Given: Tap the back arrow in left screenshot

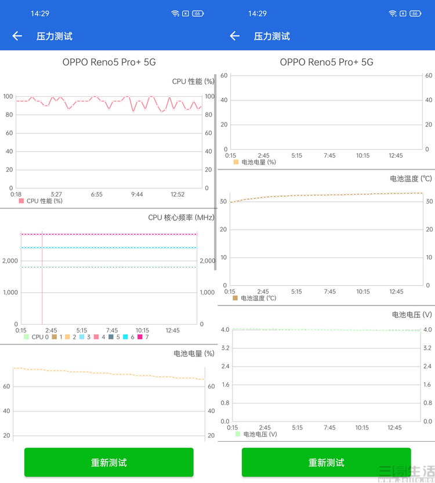Looking at the screenshot, I should [17, 36].
